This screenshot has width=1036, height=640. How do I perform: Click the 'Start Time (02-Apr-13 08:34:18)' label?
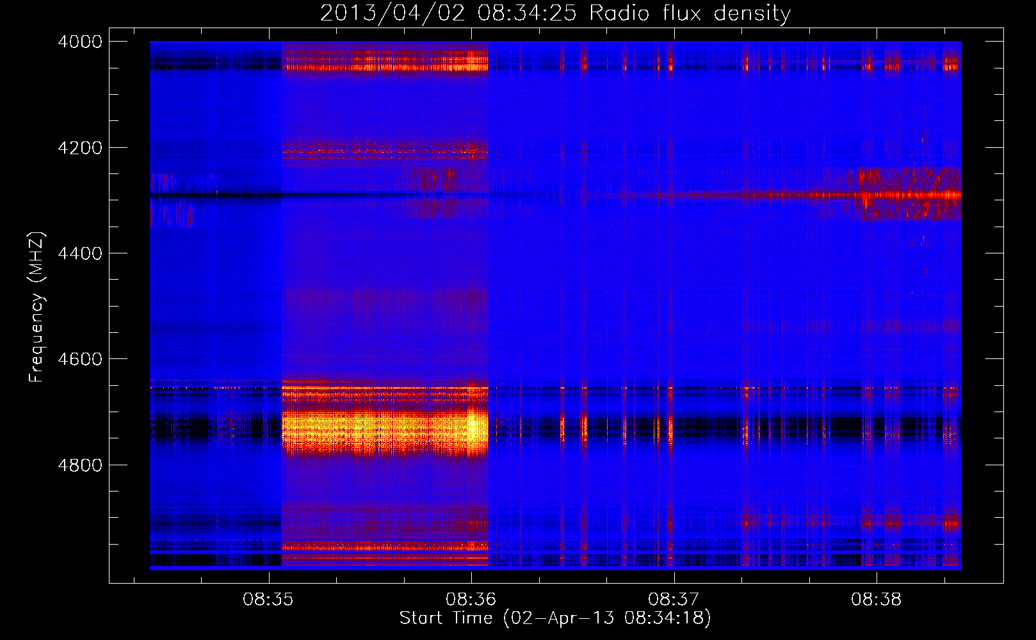tap(555, 618)
